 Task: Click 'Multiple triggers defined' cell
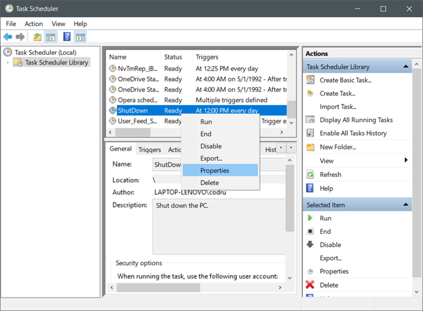232,100
